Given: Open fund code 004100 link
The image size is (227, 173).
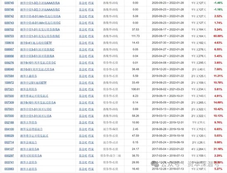Looking at the screenshot, I should (9, 129).
